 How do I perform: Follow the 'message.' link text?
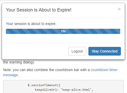pyautogui.click(x=11, y=75)
